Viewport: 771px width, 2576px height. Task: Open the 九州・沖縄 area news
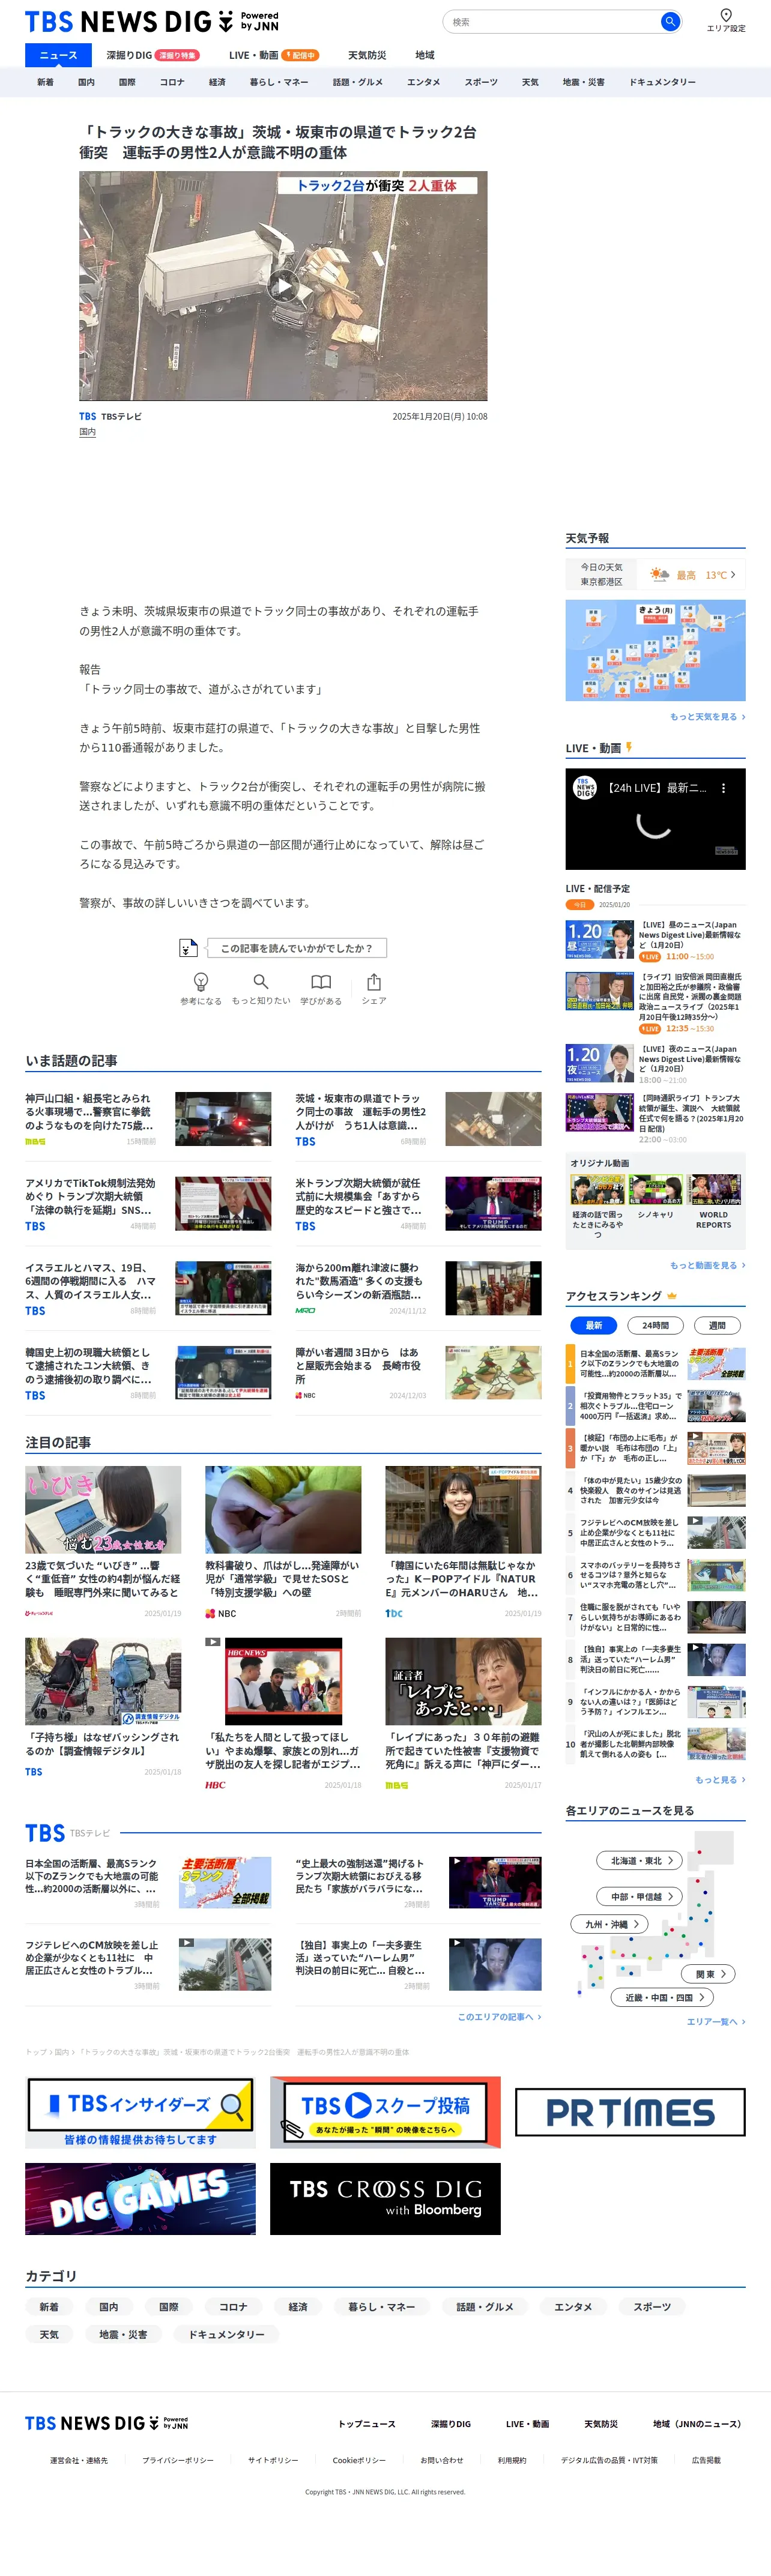click(610, 1924)
